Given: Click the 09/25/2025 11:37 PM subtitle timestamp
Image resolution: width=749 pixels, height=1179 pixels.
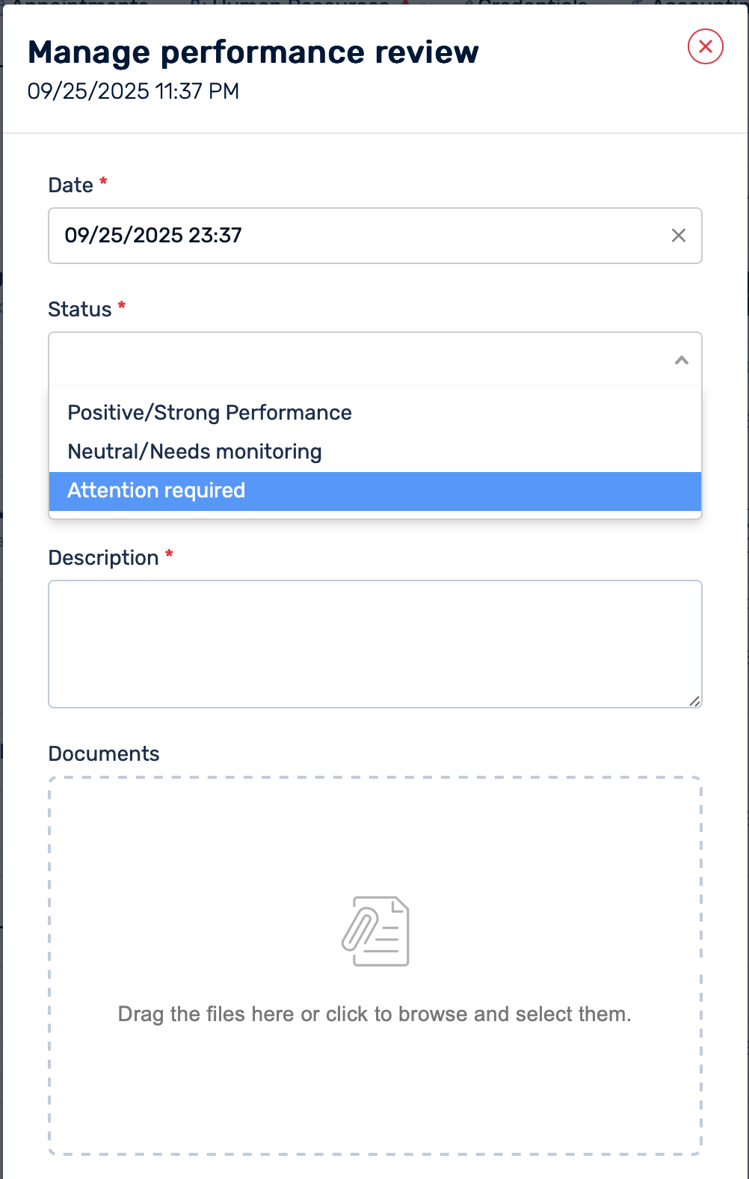Looking at the screenshot, I should pyautogui.click(x=133, y=91).
